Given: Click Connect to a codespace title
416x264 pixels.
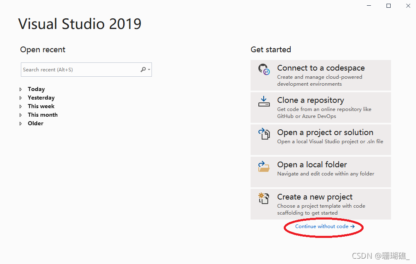Looking at the screenshot, I should [x=321, y=68].
